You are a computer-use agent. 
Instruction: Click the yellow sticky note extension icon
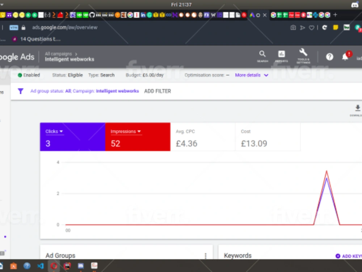[x=336, y=28]
